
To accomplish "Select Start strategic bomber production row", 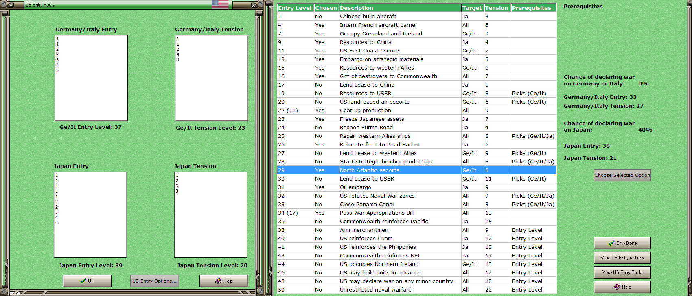I will [416, 161].
